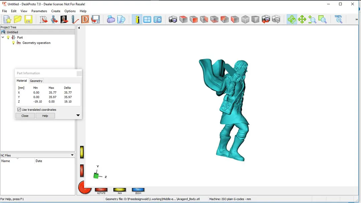
Task: Open the View menu
Action: pyautogui.click(x=24, y=11)
